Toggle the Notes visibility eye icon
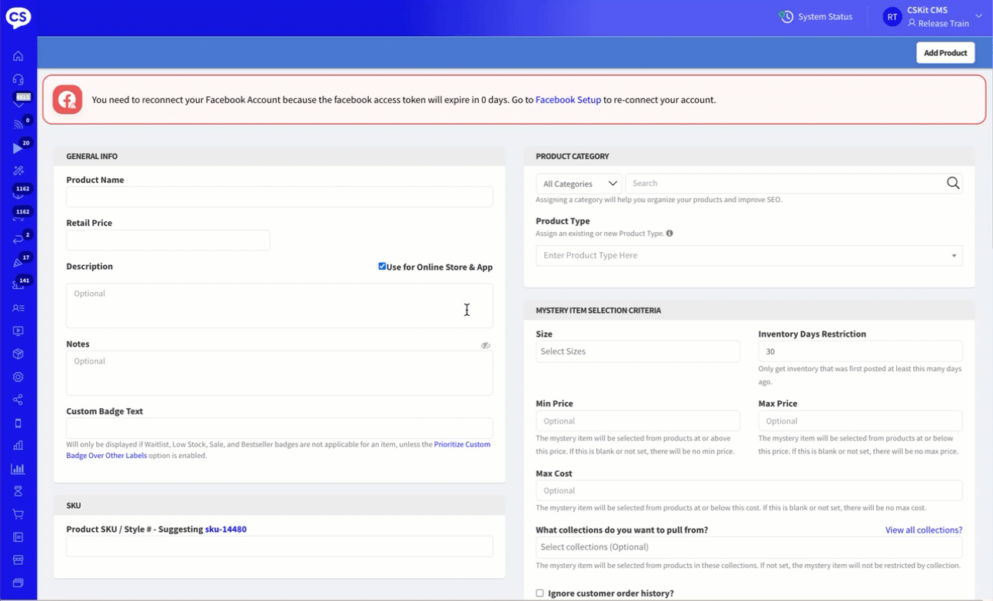This screenshot has width=993, height=601. tap(486, 345)
